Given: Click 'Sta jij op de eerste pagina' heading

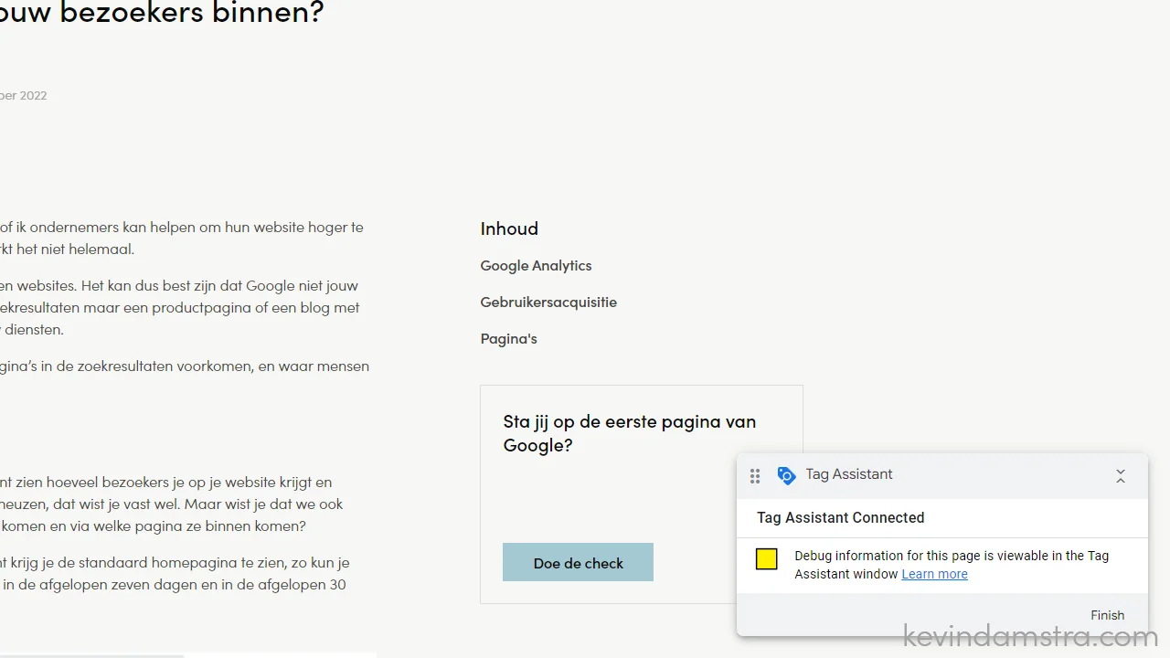Looking at the screenshot, I should [x=630, y=433].
